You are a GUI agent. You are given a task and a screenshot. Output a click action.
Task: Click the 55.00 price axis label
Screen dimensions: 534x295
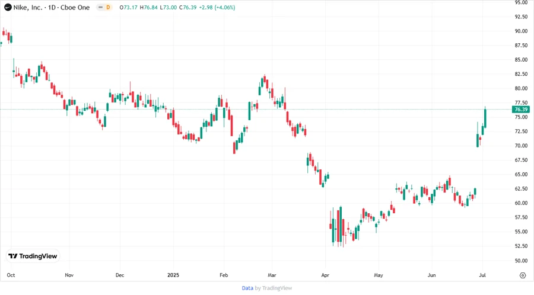(521, 232)
